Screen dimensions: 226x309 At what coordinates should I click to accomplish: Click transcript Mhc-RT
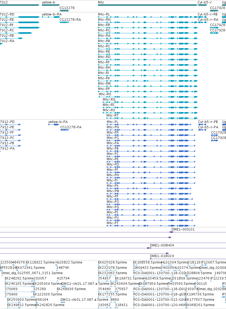(x=113, y=116)
